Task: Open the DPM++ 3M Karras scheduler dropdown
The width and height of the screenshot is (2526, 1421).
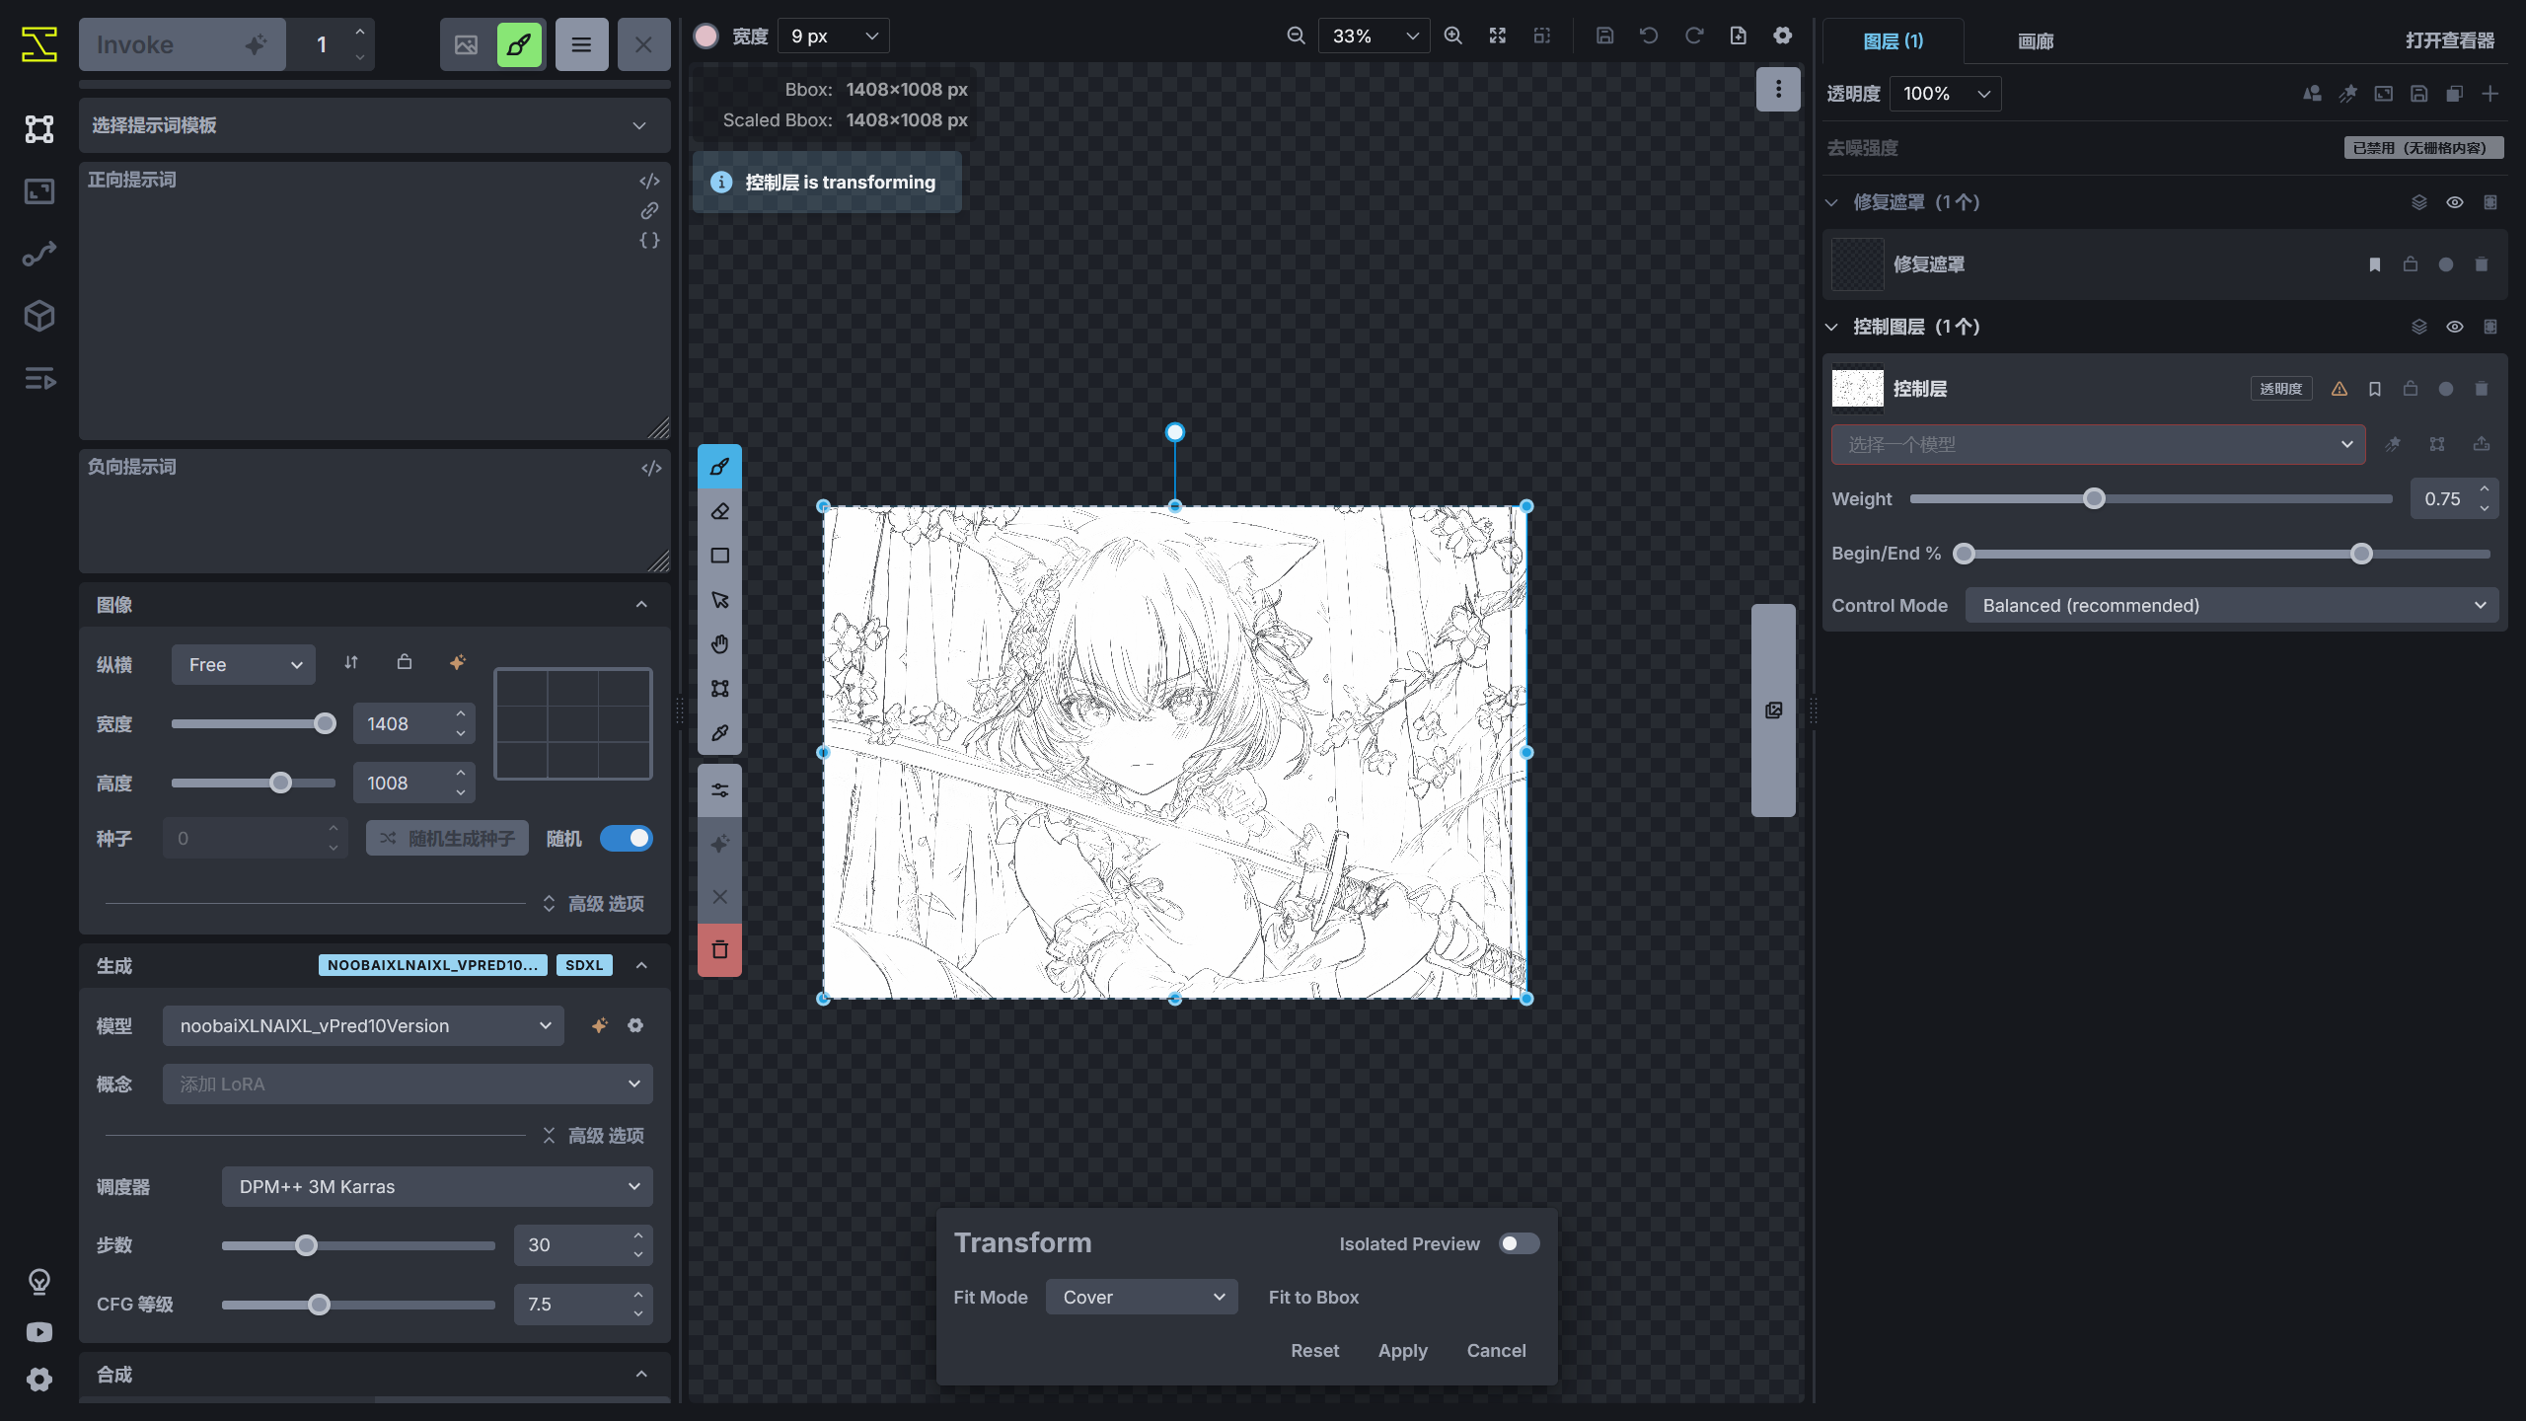Action: [435, 1186]
